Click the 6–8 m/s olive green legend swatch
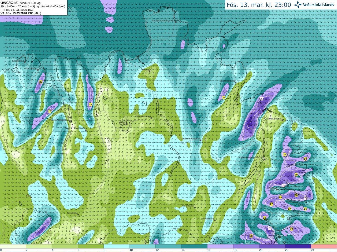The image size is (337, 252). [91, 246]
